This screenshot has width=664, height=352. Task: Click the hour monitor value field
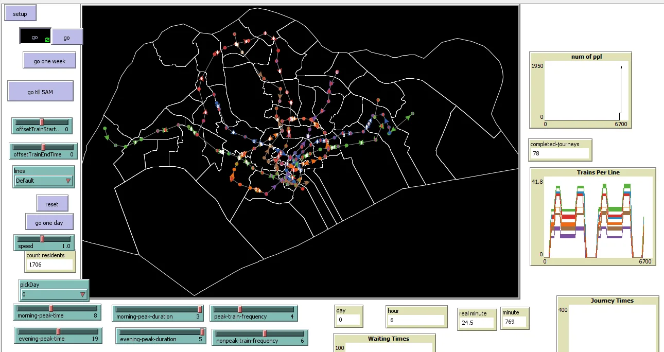416,320
